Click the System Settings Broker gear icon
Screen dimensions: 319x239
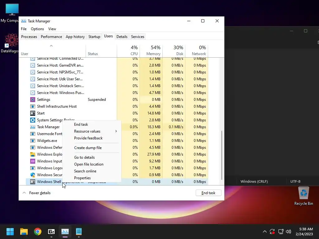click(x=32, y=120)
